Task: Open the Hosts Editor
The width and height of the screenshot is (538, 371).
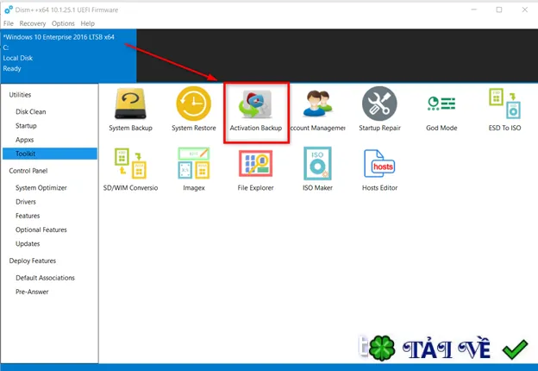Action: (x=379, y=171)
